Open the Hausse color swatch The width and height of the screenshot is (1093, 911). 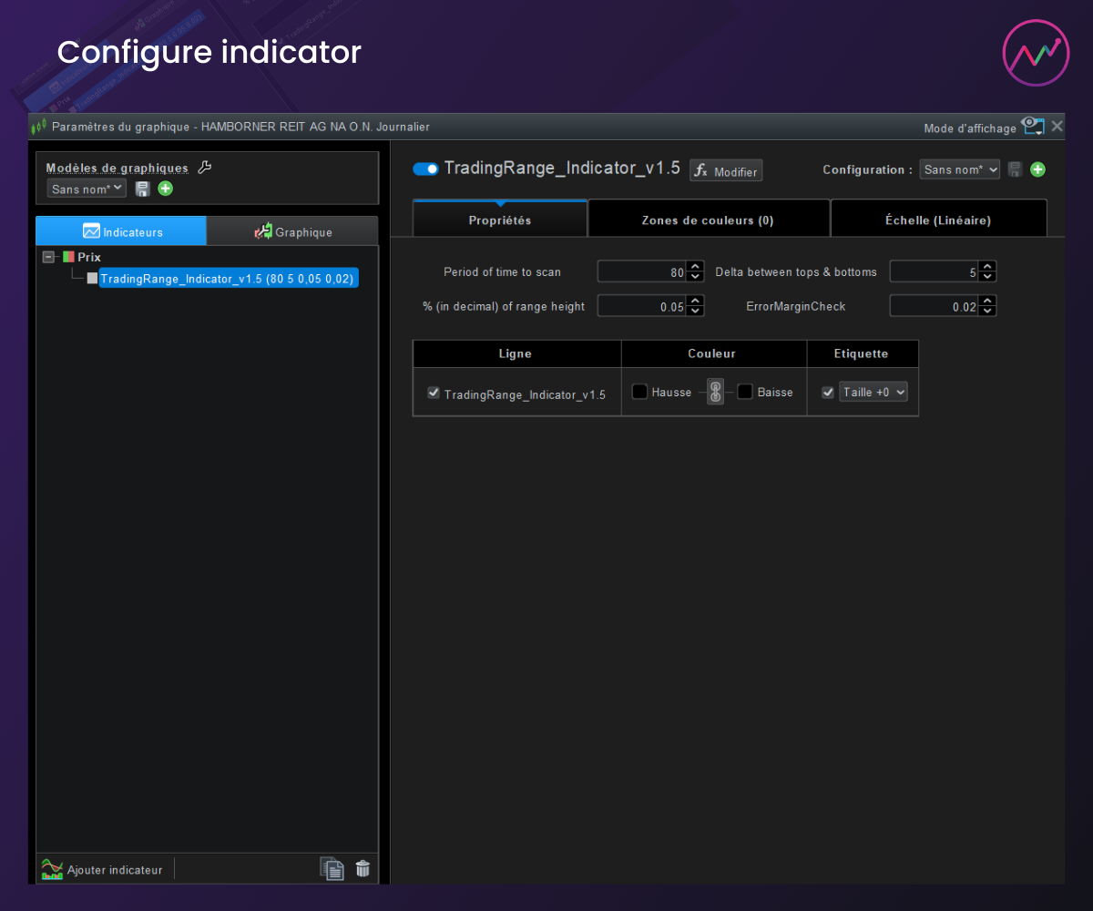tap(640, 392)
